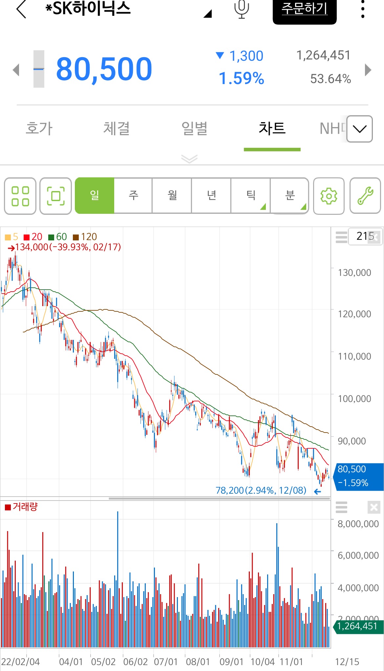Select the 주 weekly period

click(x=133, y=196)
